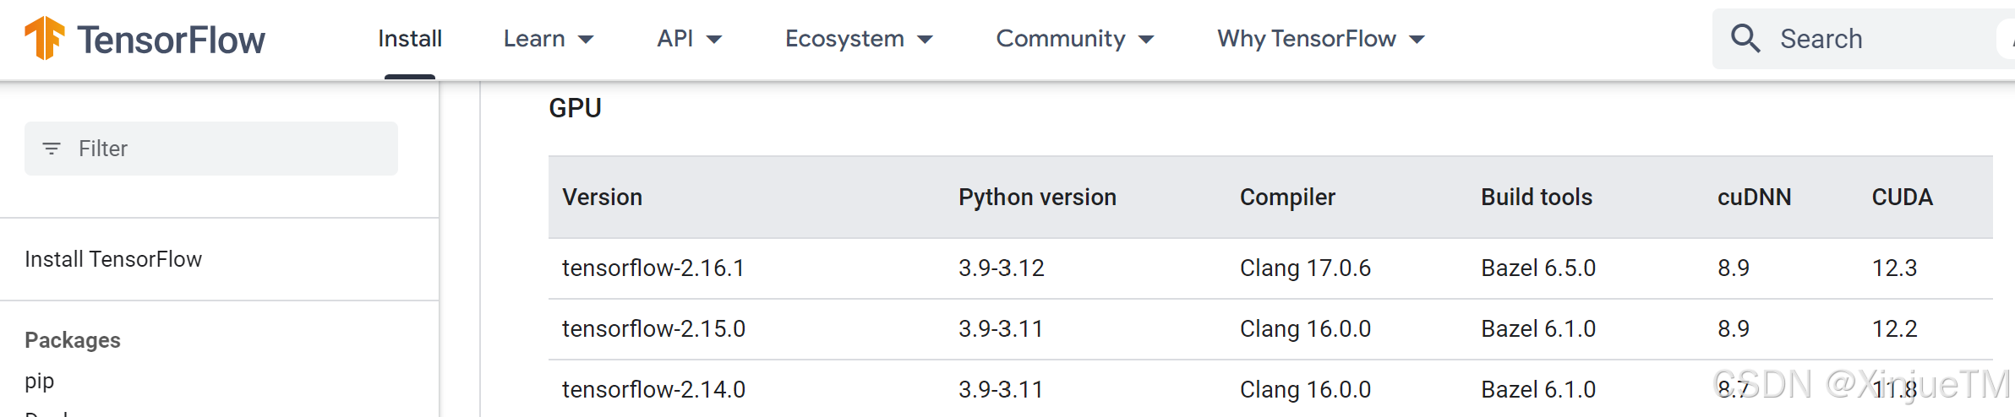Click Clang 16.0.0 in tensorflow-2.14.0 row
The image size is (2015, 417).
tap(1305, 390)
